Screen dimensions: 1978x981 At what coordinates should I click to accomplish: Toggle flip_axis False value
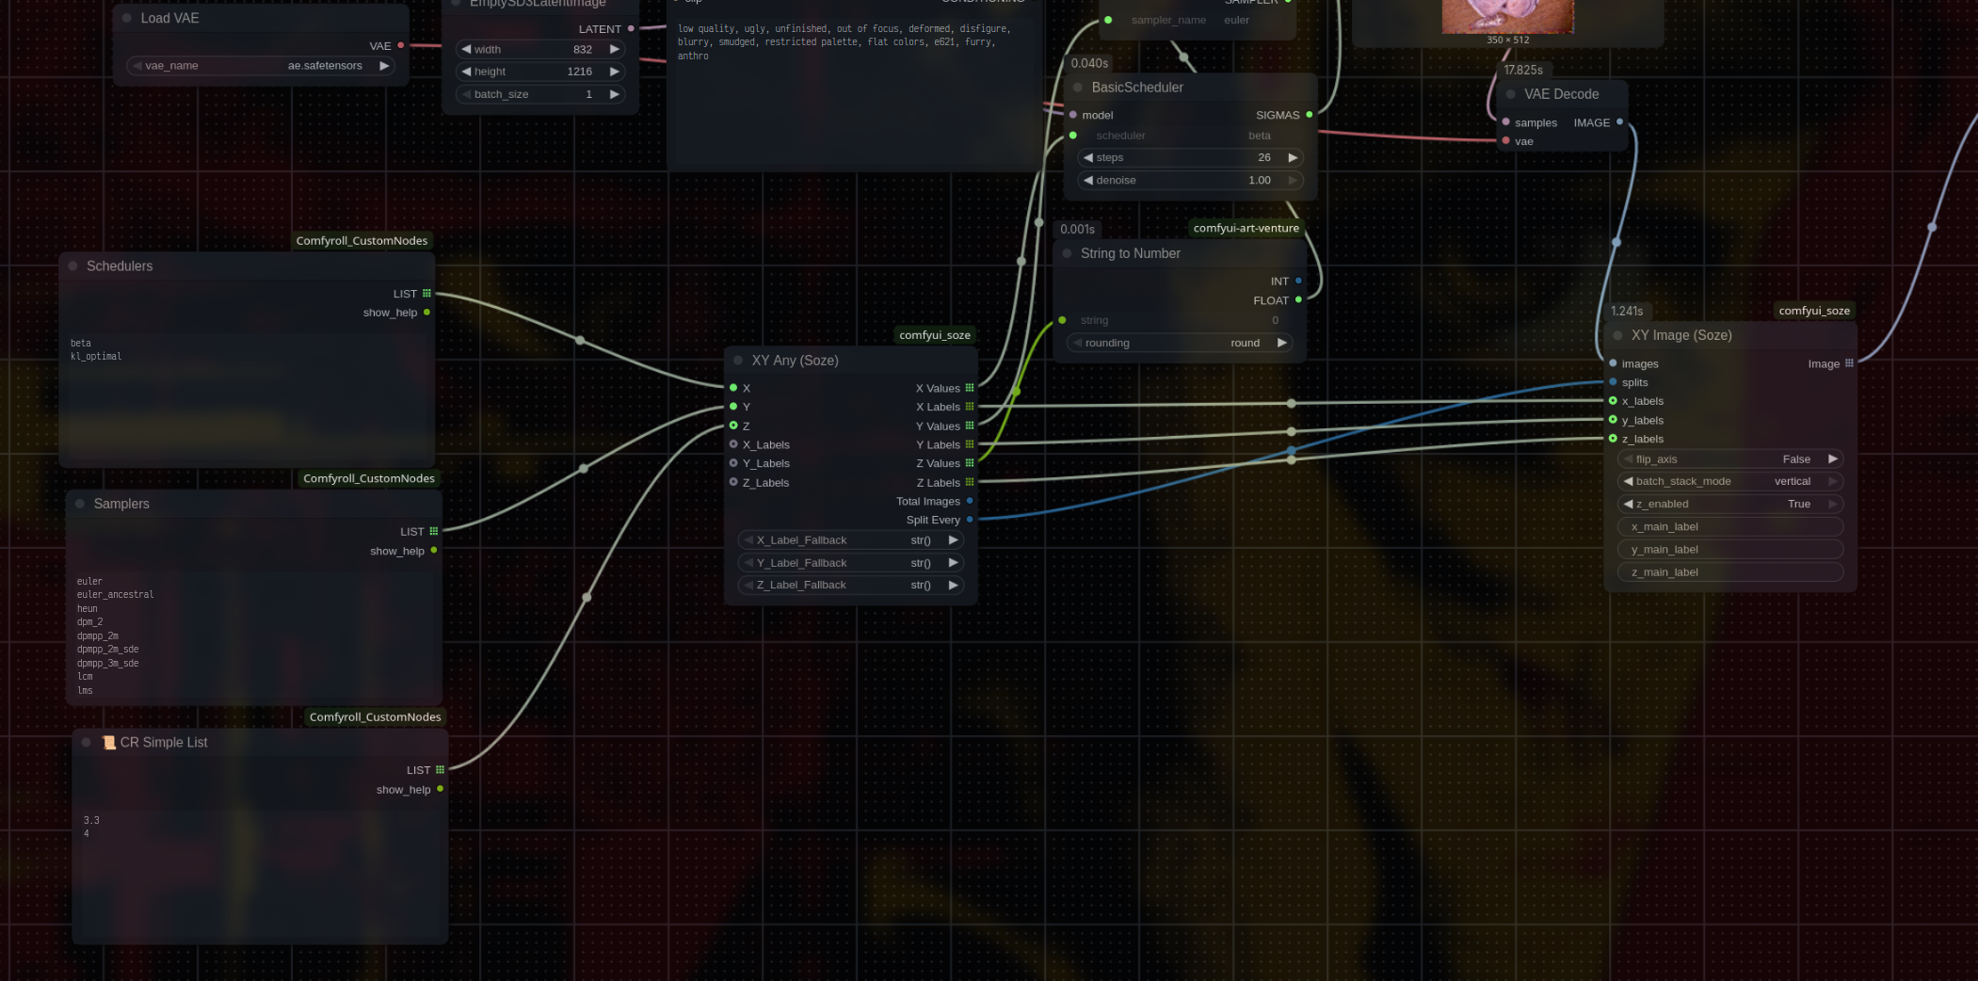pos(1730,459)
